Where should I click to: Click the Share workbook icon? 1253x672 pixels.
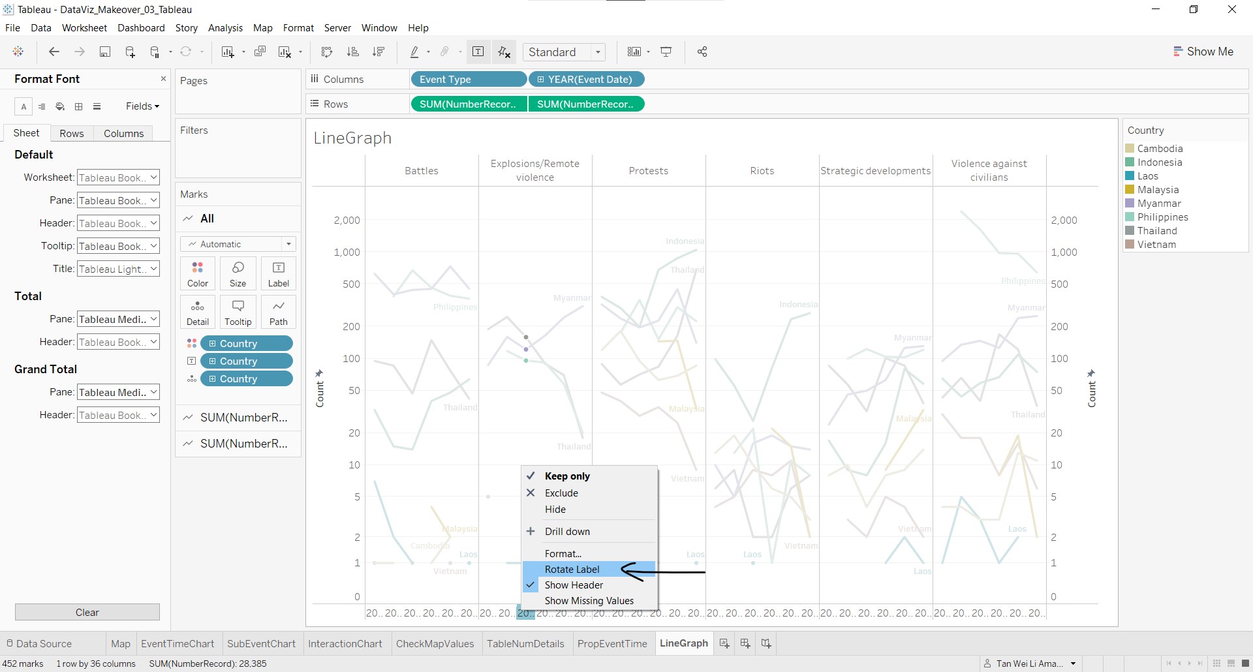[702, 52]
